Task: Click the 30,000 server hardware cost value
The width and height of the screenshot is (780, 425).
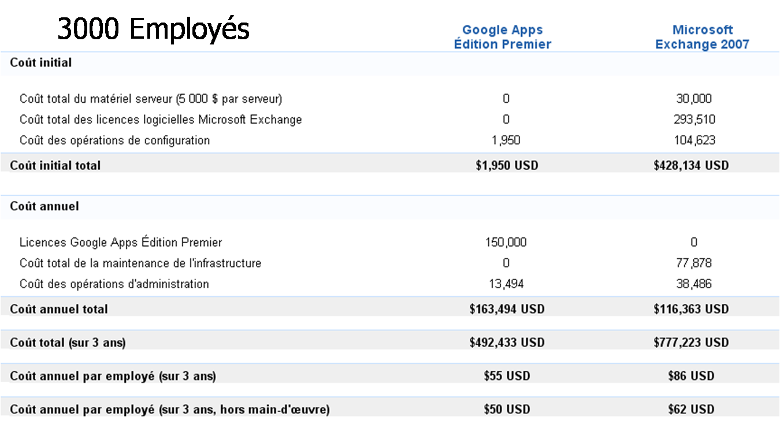Action: click(693, 99)
